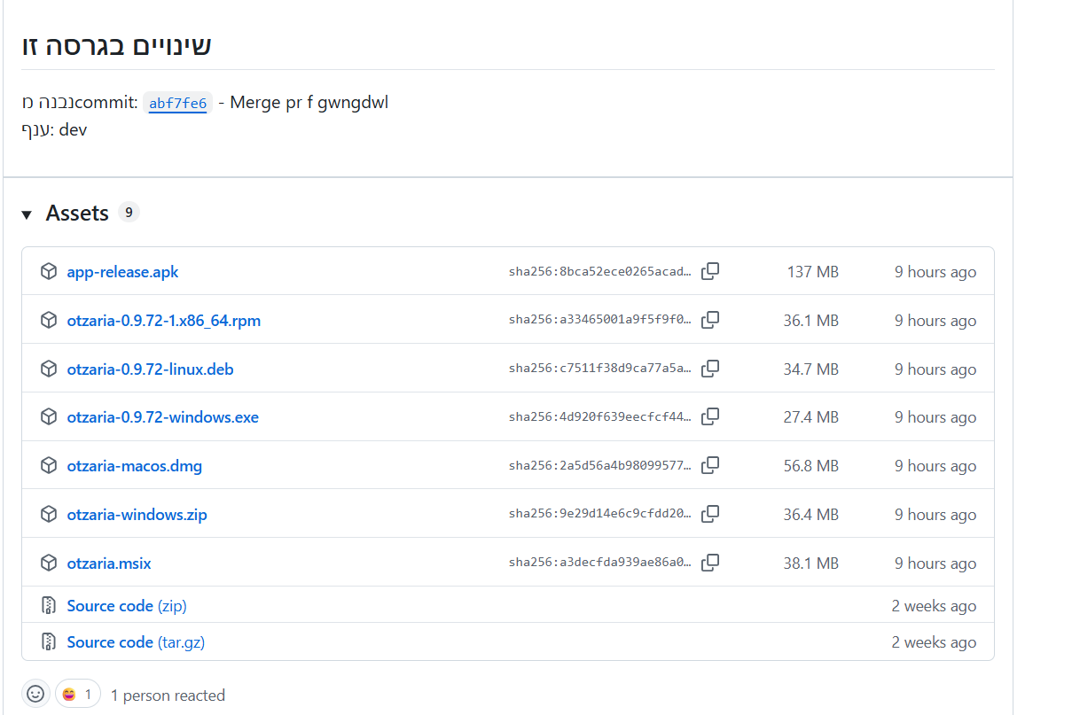Download Source code (zip)
1072x715 pixels.
tap(126, 606)
